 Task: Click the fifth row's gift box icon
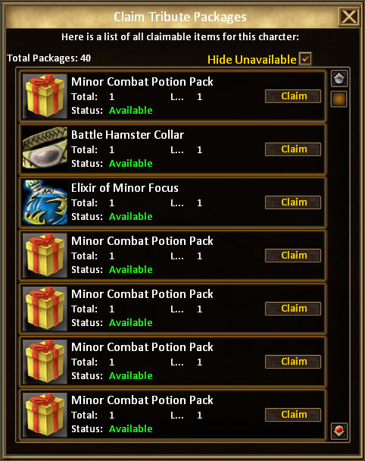point(45,309)
